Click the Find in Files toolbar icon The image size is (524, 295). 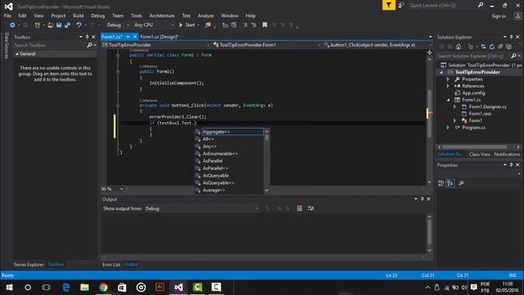point(208,25)
